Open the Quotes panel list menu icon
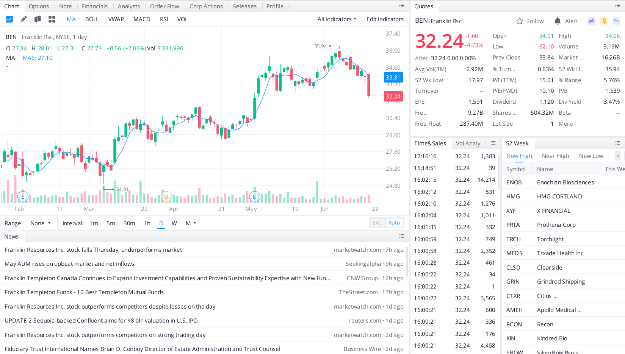Screen dimensions: 625x354 click(618, 6)
